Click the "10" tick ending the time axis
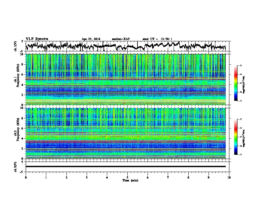The height and width of the screenshot is (199, 258). (229, 178)
